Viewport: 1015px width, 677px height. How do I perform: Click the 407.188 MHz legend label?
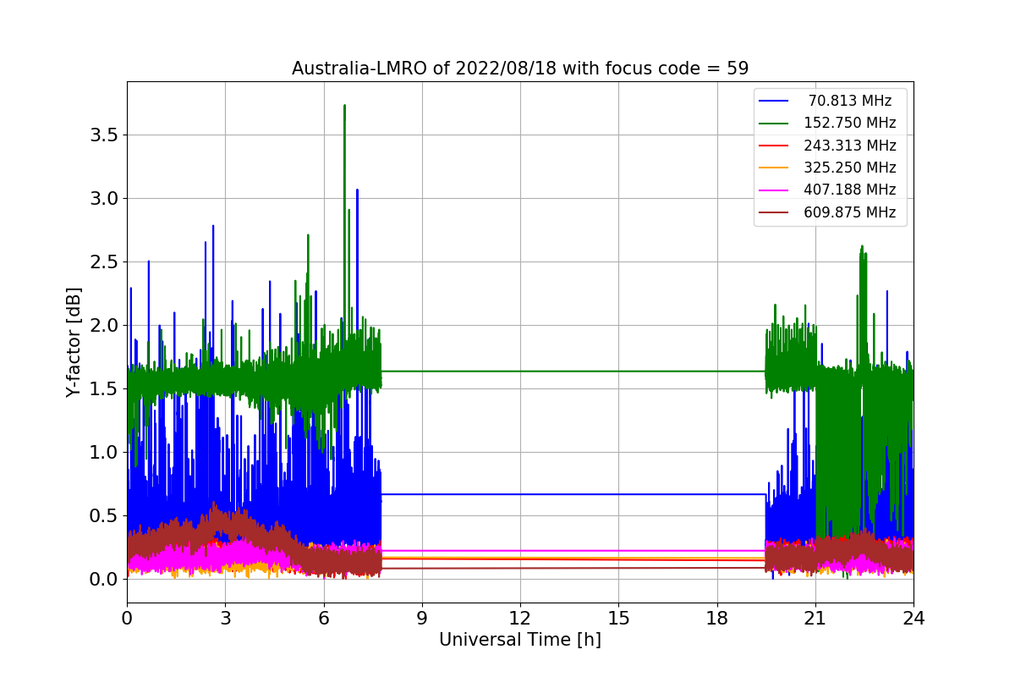point(850,190)
